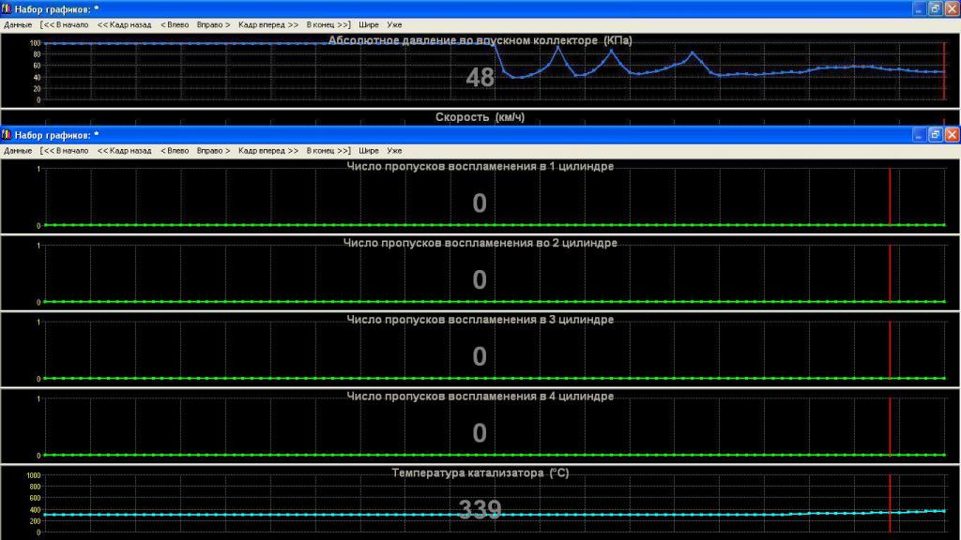This screenshot has height=540, width=961.
Task: Widen graphs with "Шире" in the lower window
Action: coord(369,150)
